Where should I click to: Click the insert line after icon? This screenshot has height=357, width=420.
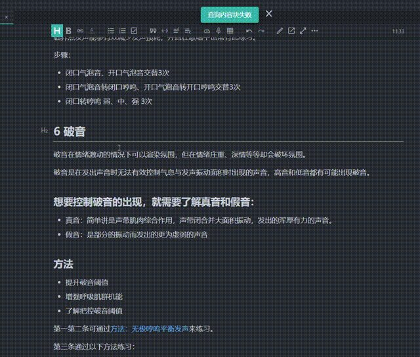pos(188,31)
